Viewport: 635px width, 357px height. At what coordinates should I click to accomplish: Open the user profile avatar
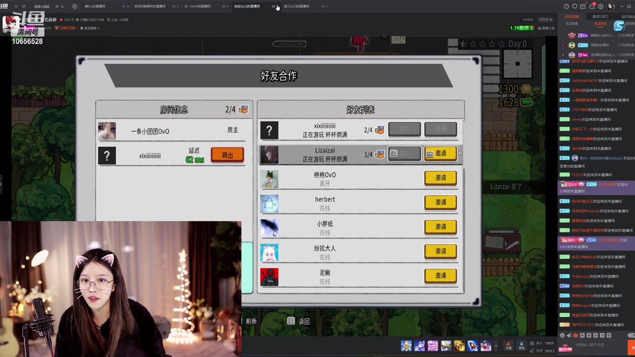(x=611, y=6)
